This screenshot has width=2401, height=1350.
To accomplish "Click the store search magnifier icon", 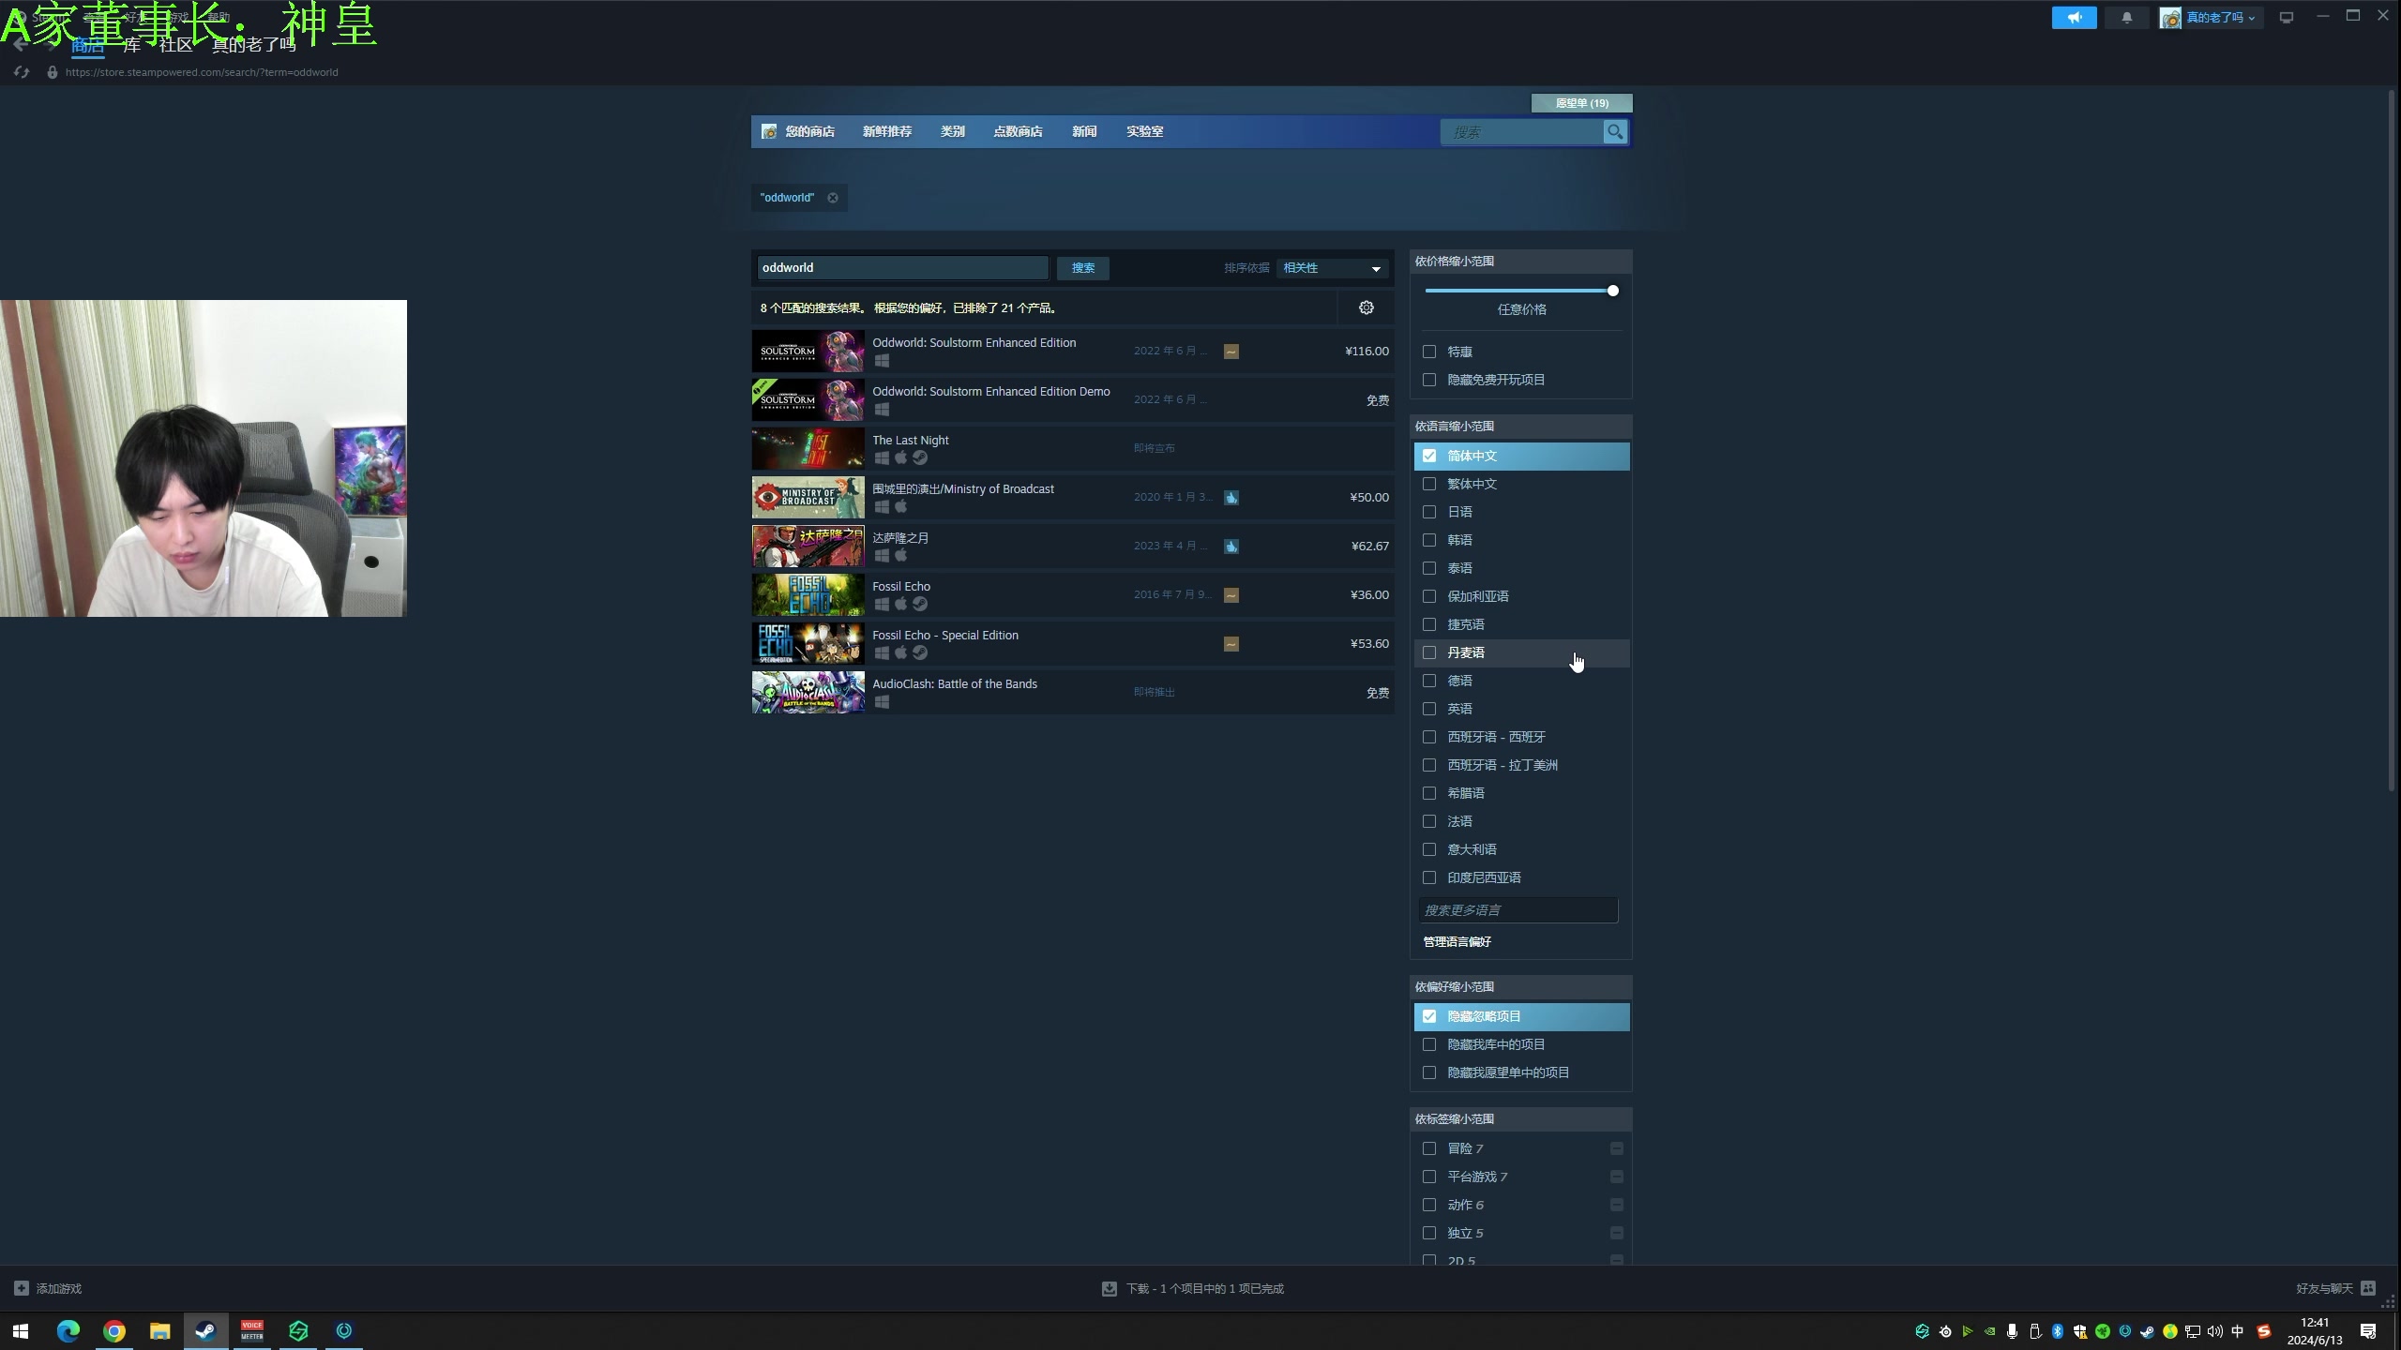I will pyautogui.click(x=1614, y=132).
